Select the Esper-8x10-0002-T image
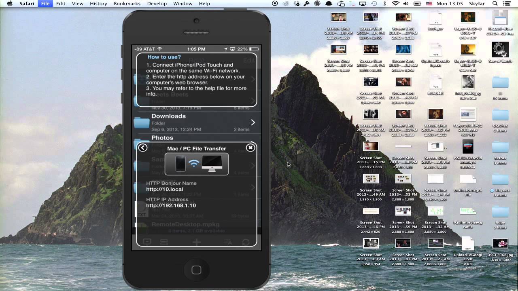 [x=468, y=49]
